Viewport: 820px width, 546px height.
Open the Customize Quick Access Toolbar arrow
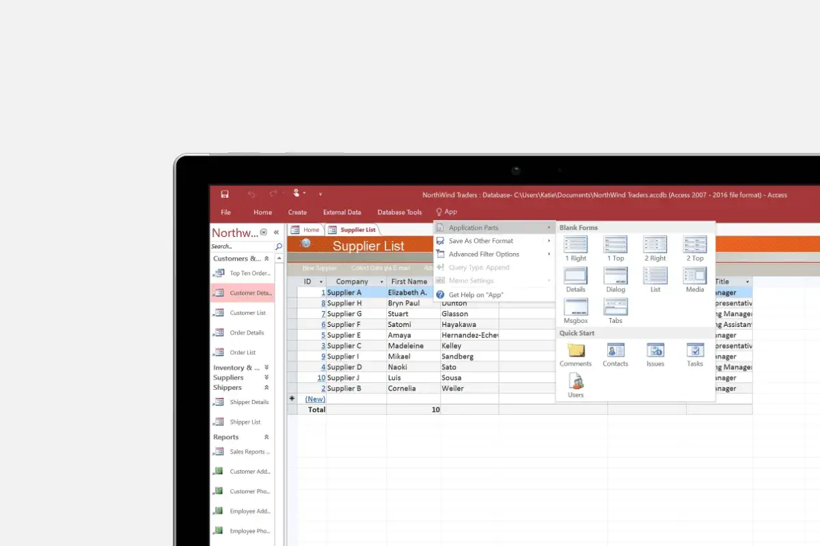point(320,195)
